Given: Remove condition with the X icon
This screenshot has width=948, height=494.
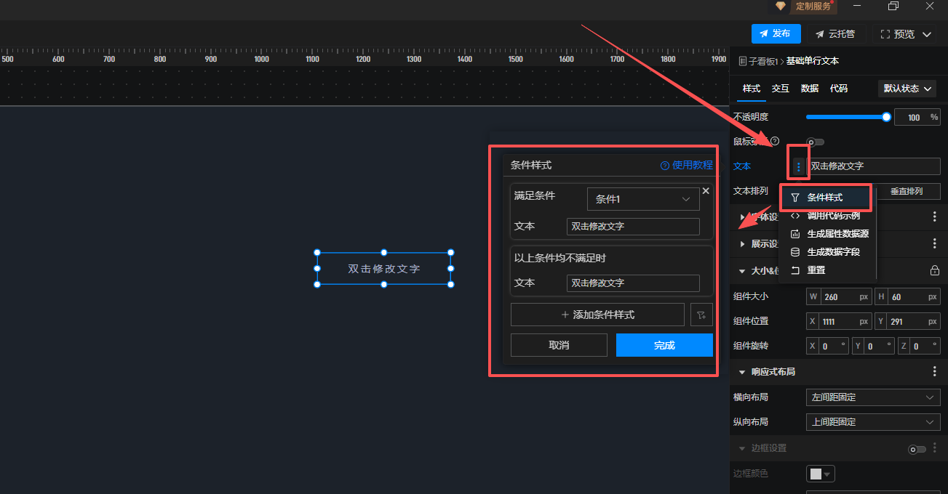Looking at the screenshot, I should (705, 191).
